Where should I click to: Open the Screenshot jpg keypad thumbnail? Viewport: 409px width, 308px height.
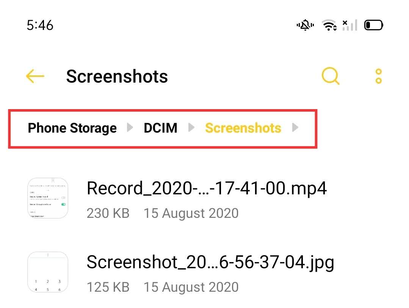click(x=48, y=272)
